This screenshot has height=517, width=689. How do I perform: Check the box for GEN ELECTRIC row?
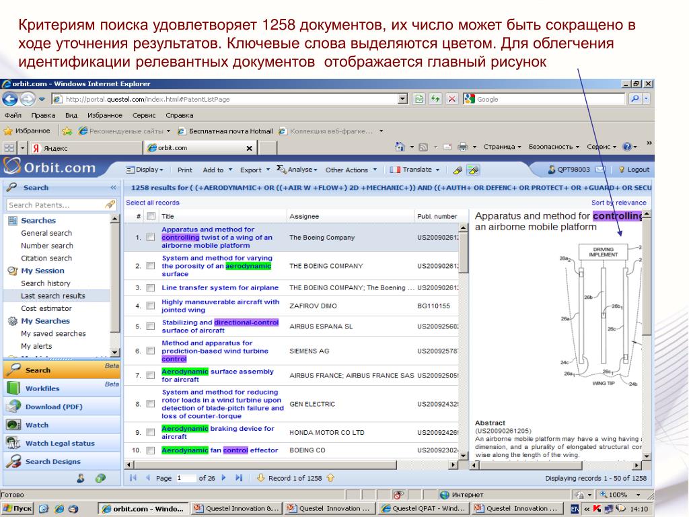point(151,404)
